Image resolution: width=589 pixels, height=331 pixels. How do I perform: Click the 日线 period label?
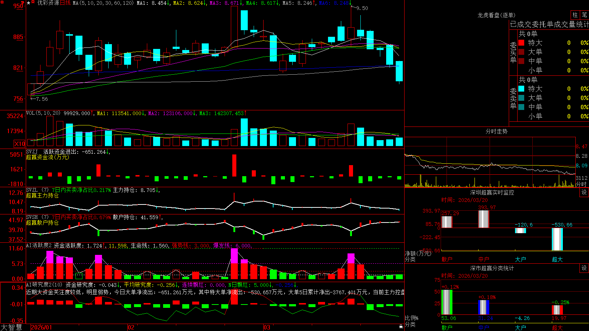(65, 3)
